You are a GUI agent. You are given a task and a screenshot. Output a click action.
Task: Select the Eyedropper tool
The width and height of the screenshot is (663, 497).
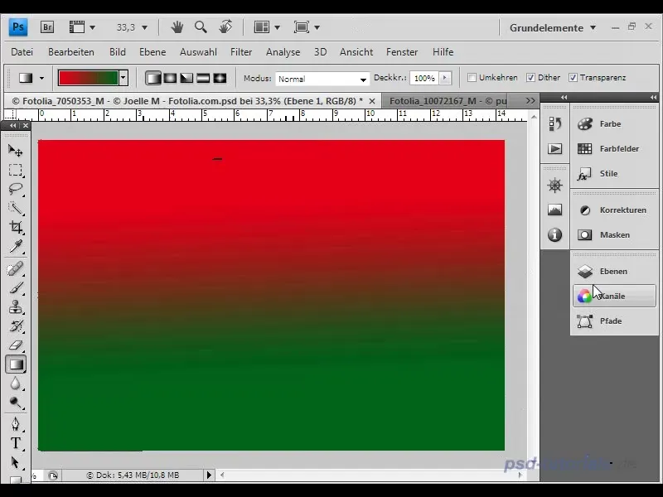(15, 246)
